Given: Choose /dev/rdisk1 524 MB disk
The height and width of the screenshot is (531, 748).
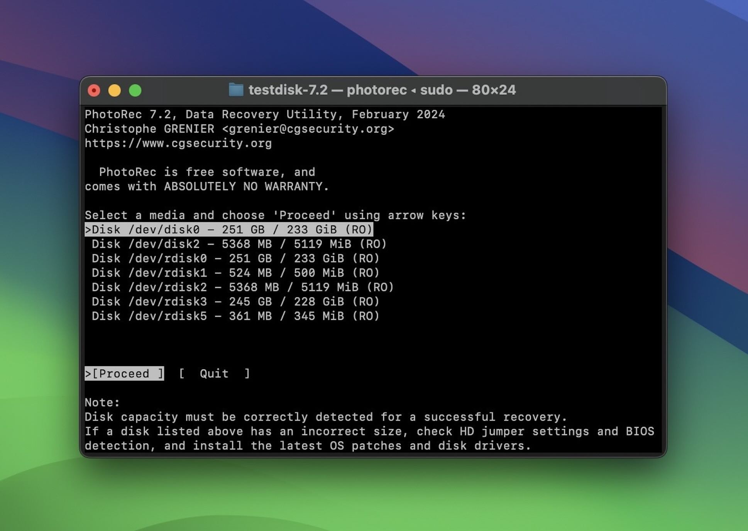Looking at the screenshot, I should [x=235, y=273].
